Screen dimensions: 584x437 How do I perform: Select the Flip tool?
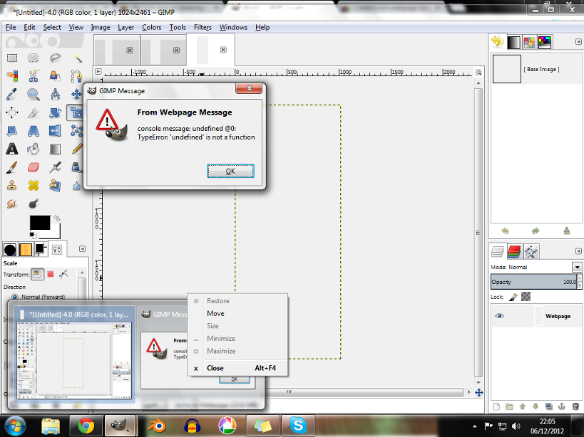point(55,131)
